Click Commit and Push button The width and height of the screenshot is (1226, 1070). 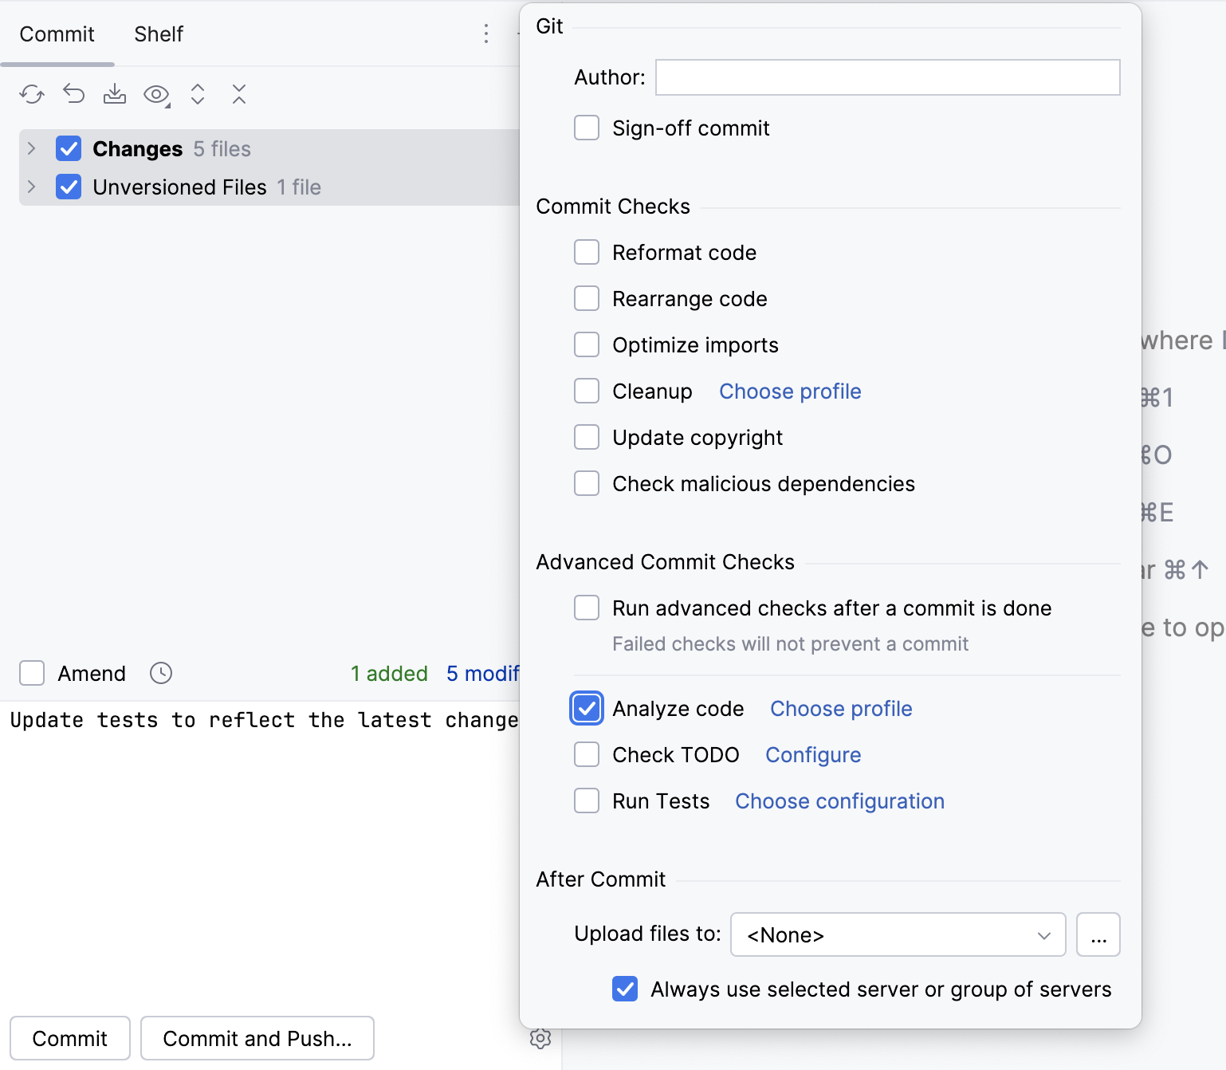(257, 1038)
